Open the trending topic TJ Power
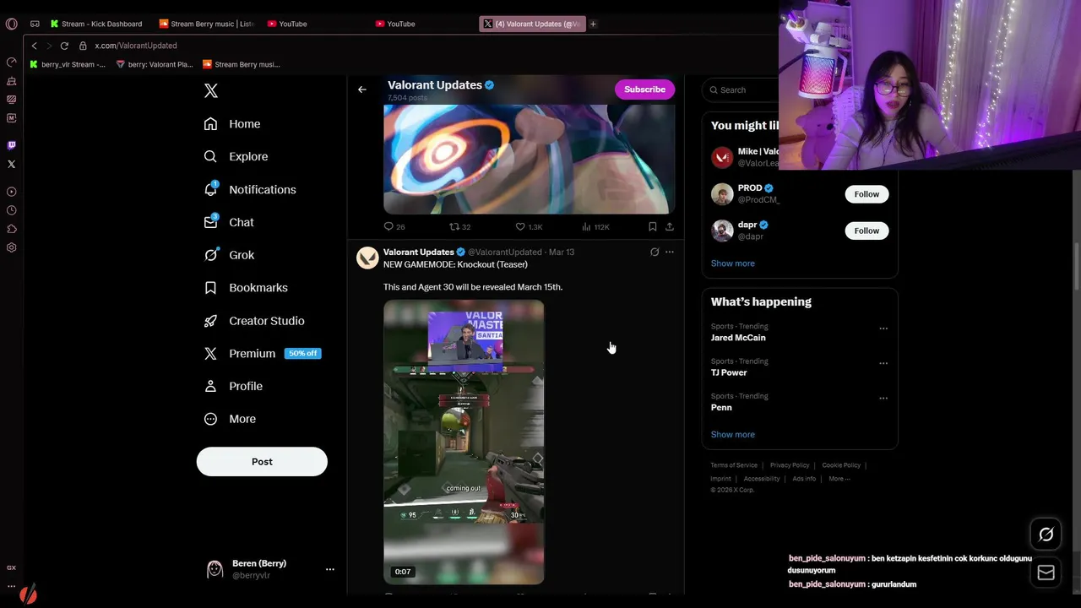 (x=729, y=372)
